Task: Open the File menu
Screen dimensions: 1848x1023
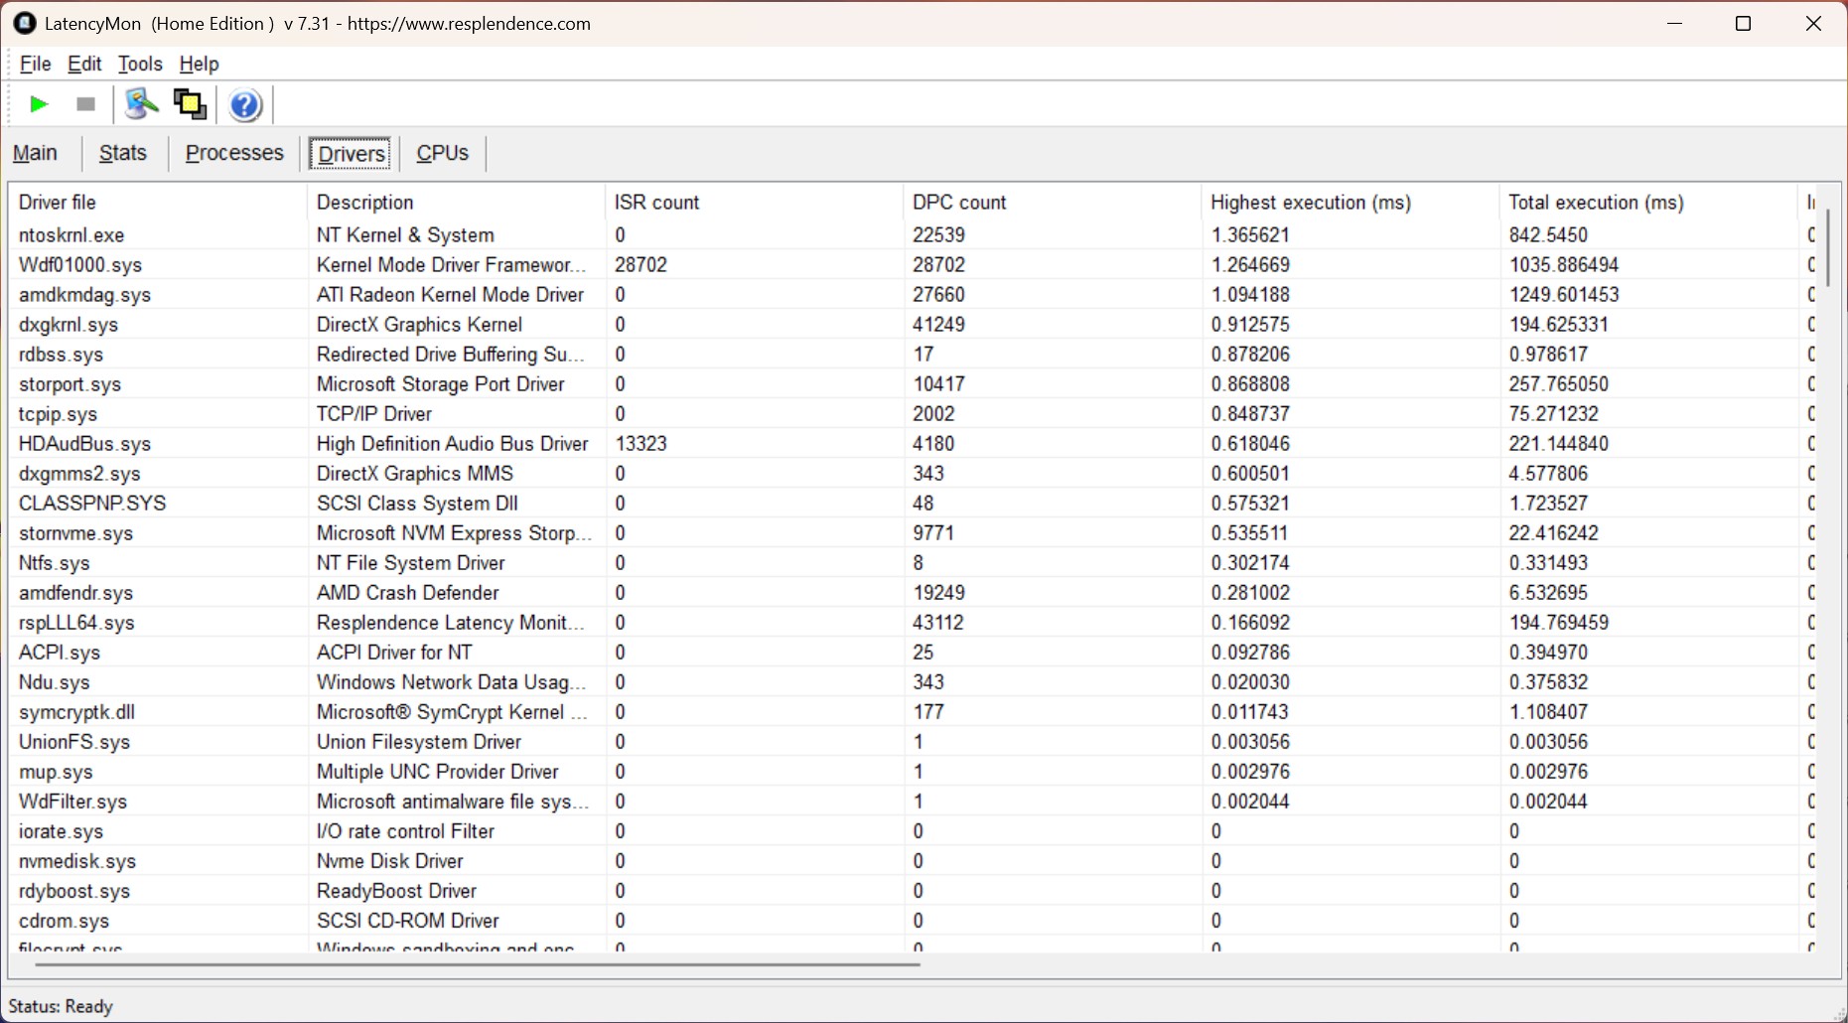Action: tap(35, 64)
